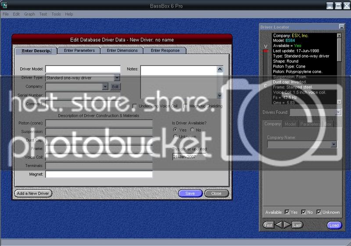Click Add a New Driver button

(33, 193)
